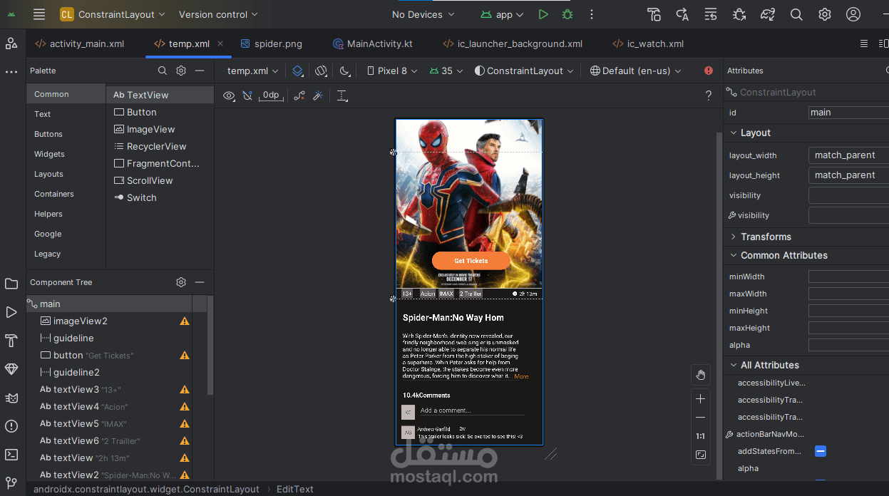This screenshot has height=496, width=889.
Task: Open ConstraintLayout project dropdown
Action: (x=113, y=14)
